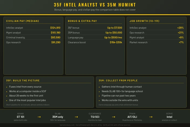Click the title '35F INTEL ANALYST VS 35M HUMINT'
The width and height of the screenshot is (190, 127).
pos(95,5)
